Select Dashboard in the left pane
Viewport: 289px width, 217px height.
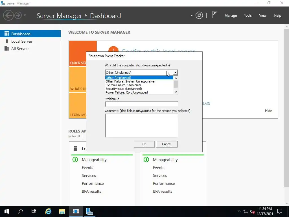(30, 34)
